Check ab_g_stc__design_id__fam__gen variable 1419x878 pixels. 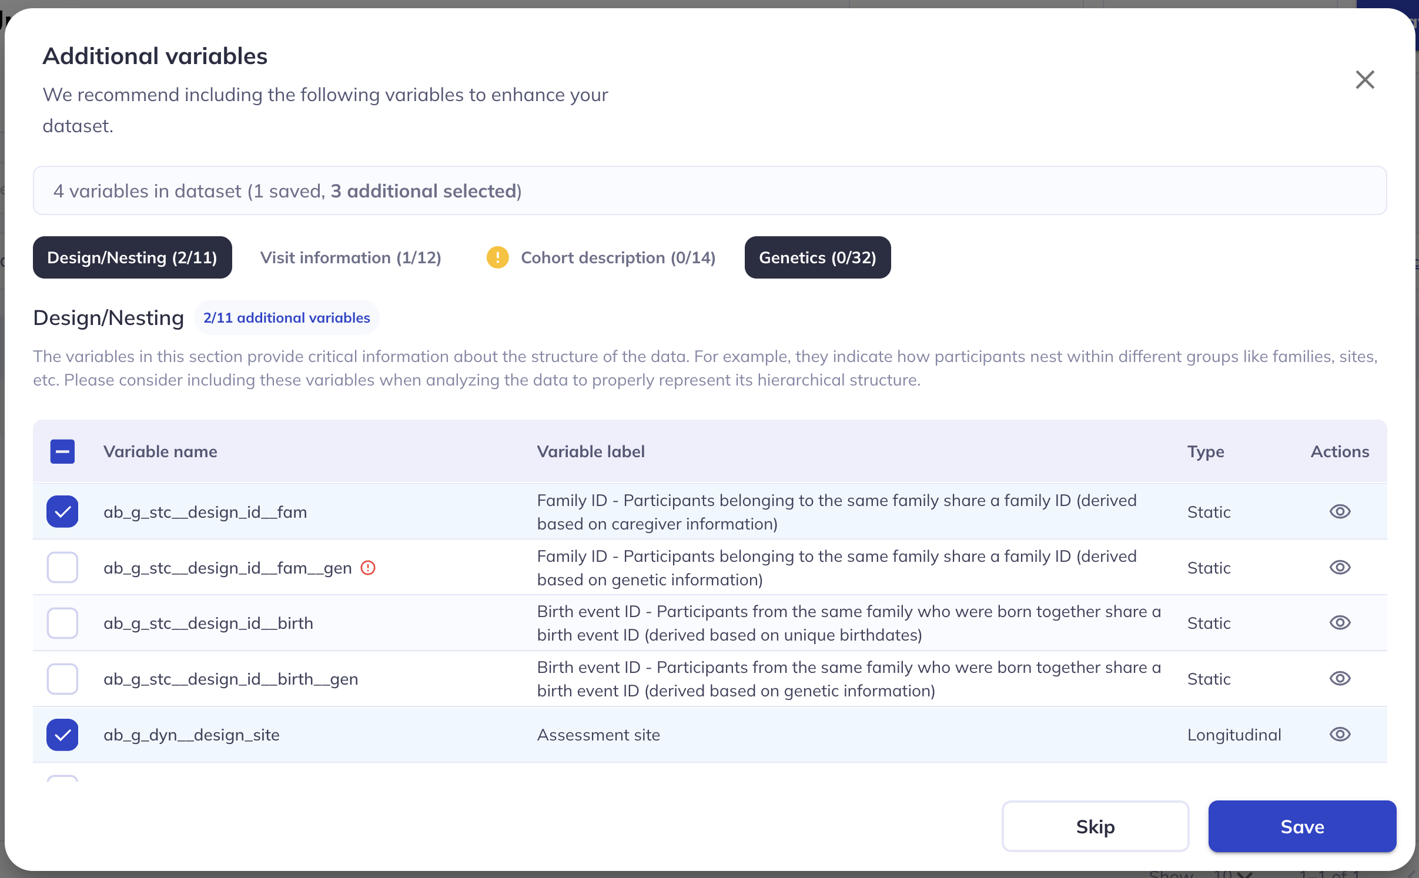(62, 567)
